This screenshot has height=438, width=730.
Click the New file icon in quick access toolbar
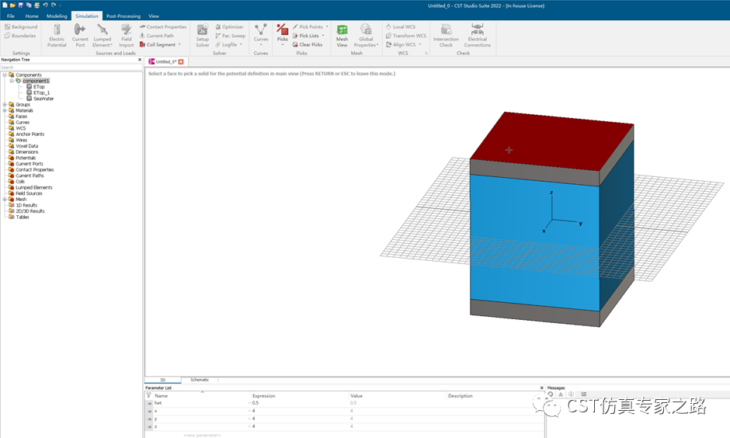pyautogui.click(x=5, y=5)
